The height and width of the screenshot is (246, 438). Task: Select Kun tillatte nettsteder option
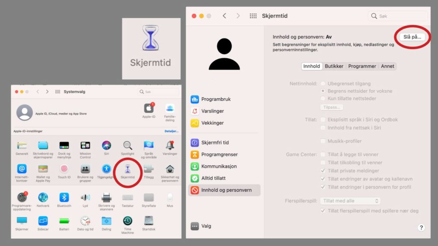(x=323, y=99)
